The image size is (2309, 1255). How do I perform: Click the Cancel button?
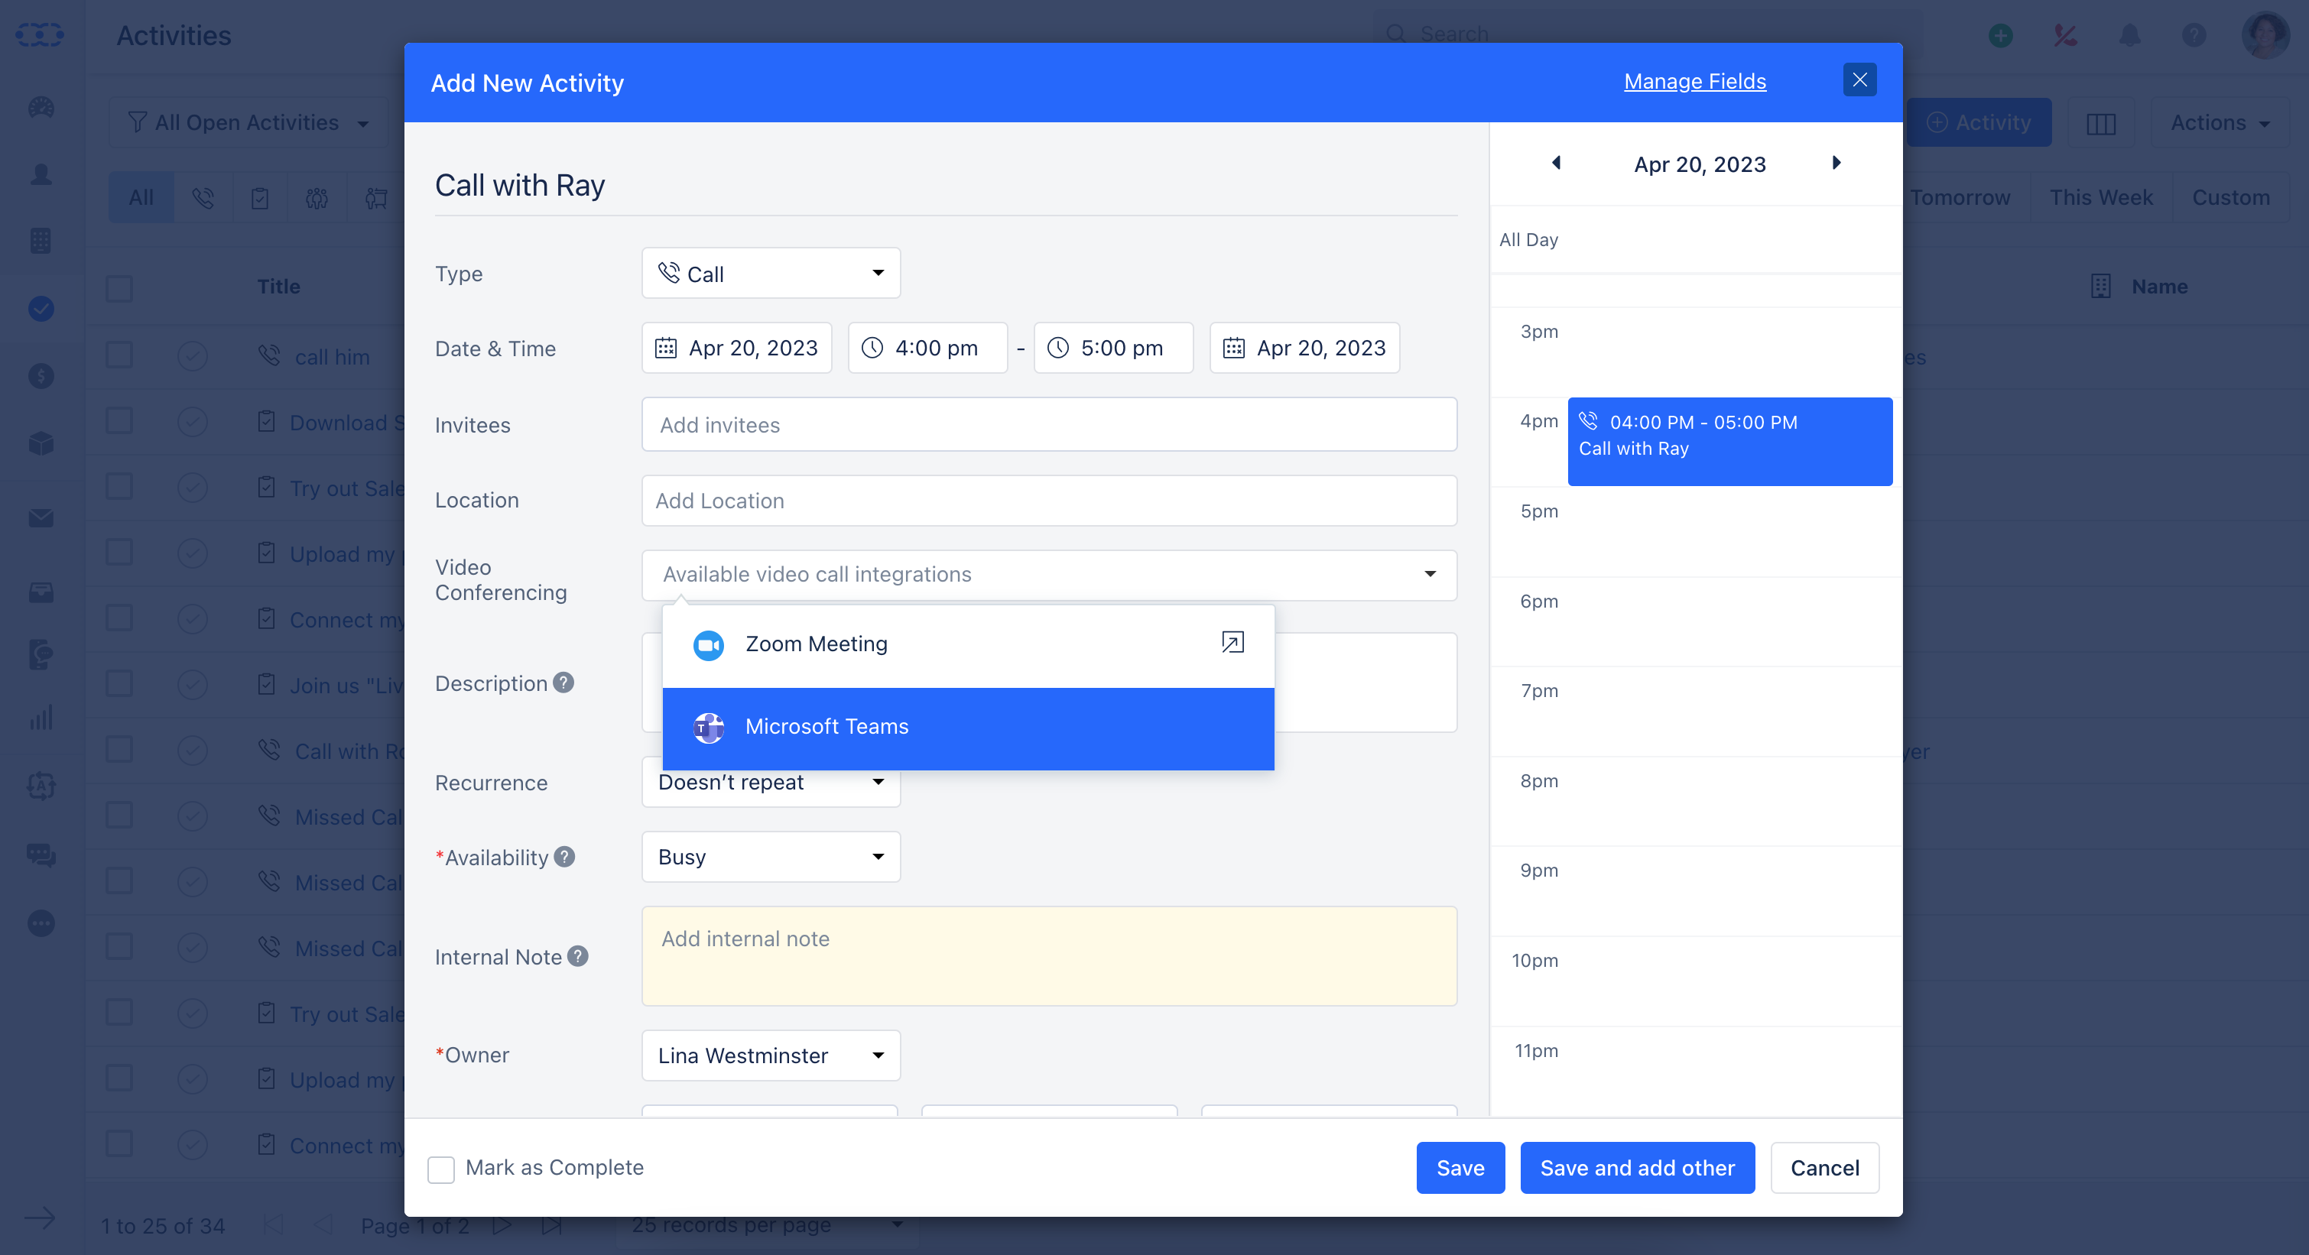coord(1824,1168)
